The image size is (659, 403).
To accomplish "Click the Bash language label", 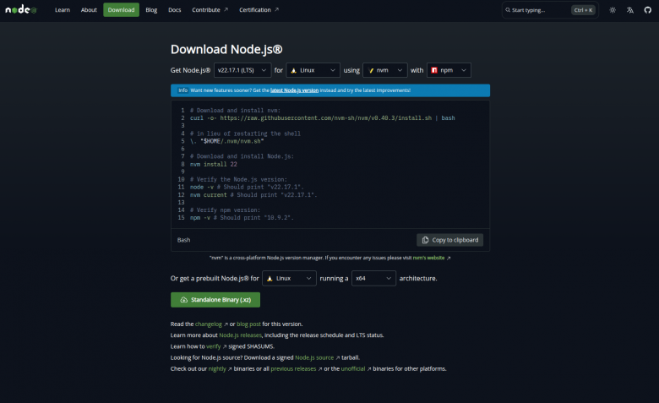I will tap(183, 240).
